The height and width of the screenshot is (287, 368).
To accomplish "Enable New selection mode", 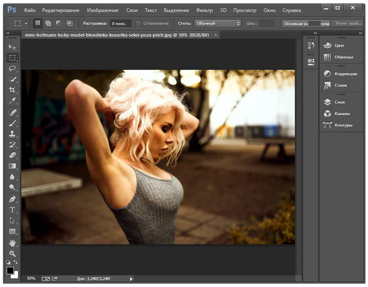I will tap(38, 23).
